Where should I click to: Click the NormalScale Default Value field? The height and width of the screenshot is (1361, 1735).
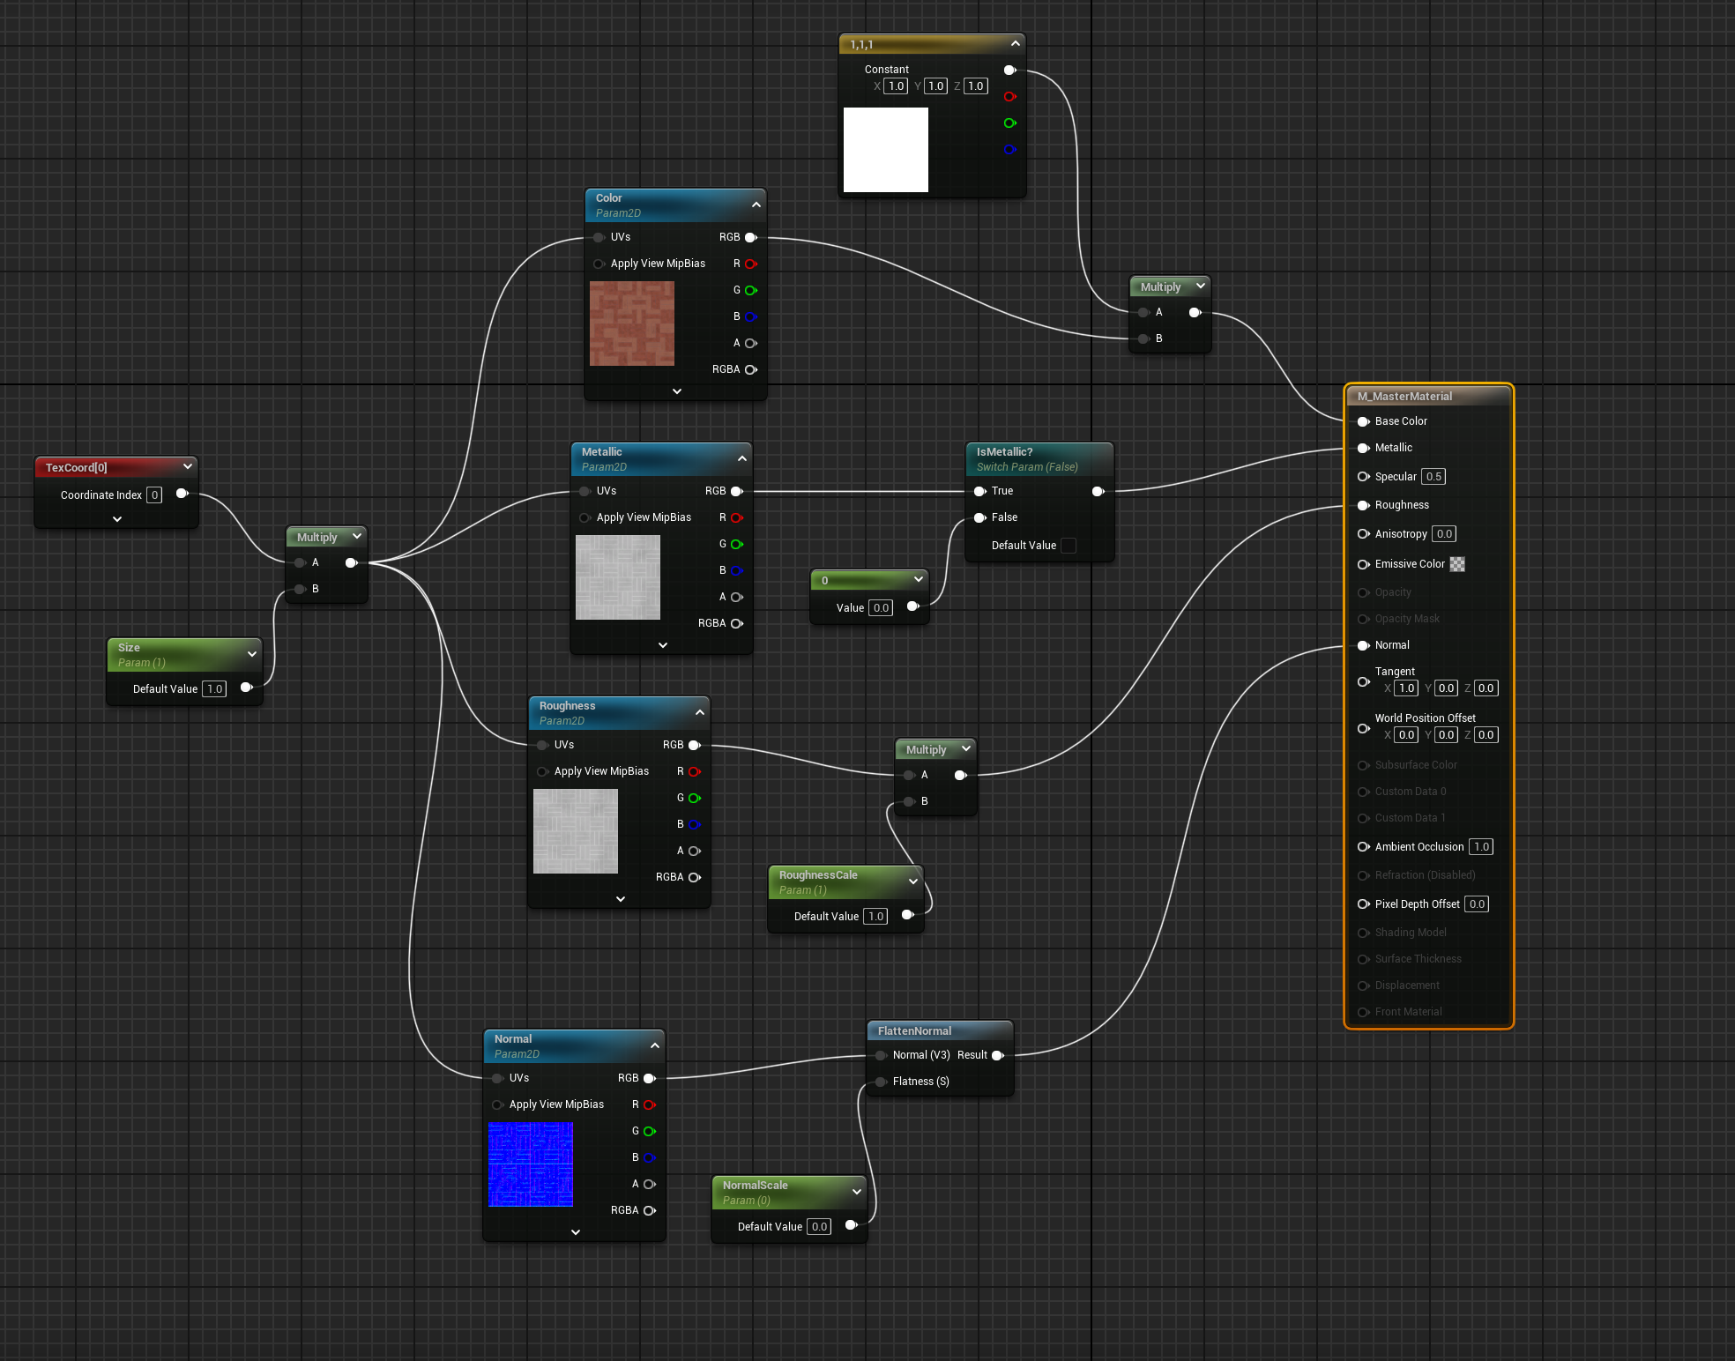point(819,1227)
